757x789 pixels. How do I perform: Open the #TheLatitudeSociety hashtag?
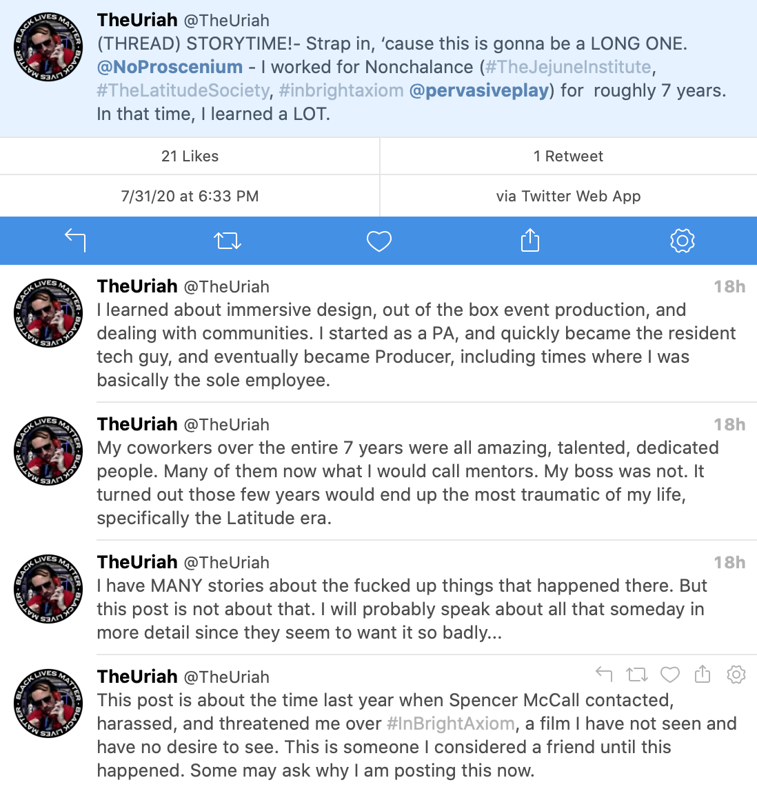(183, 90)
